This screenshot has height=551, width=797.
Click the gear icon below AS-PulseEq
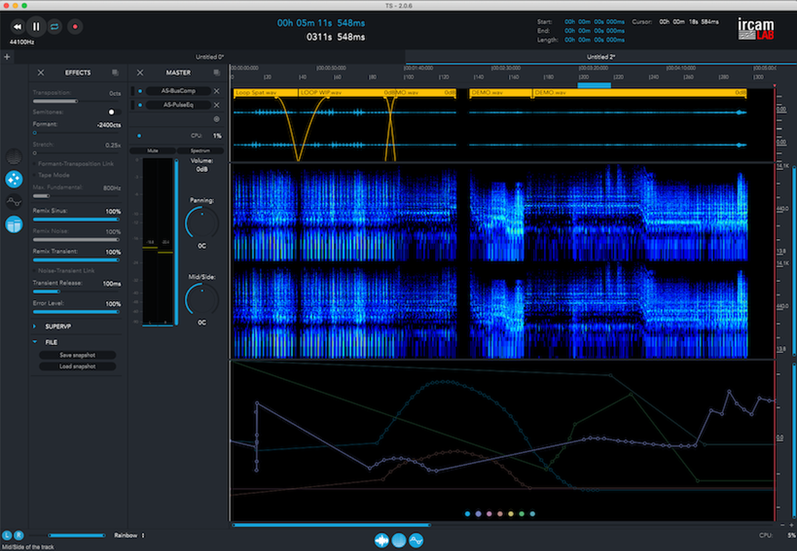(x=217, y=119)
